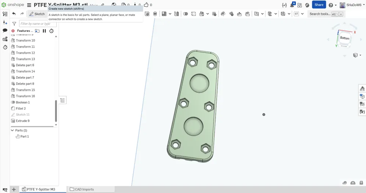Select Transform 11 feature
Screen dimensions: 366x193
coord(25,47)
